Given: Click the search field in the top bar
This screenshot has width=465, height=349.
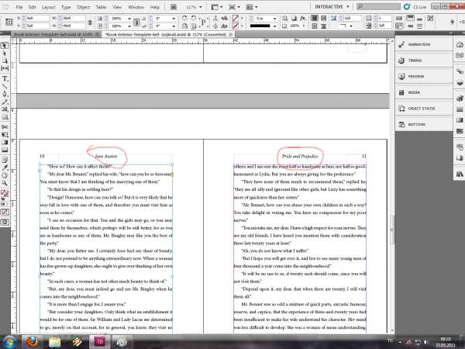Looking at the screenshot, I should click(378, 6).
